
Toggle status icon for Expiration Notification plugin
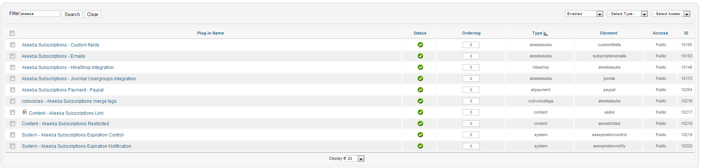(x=420, y=146)
